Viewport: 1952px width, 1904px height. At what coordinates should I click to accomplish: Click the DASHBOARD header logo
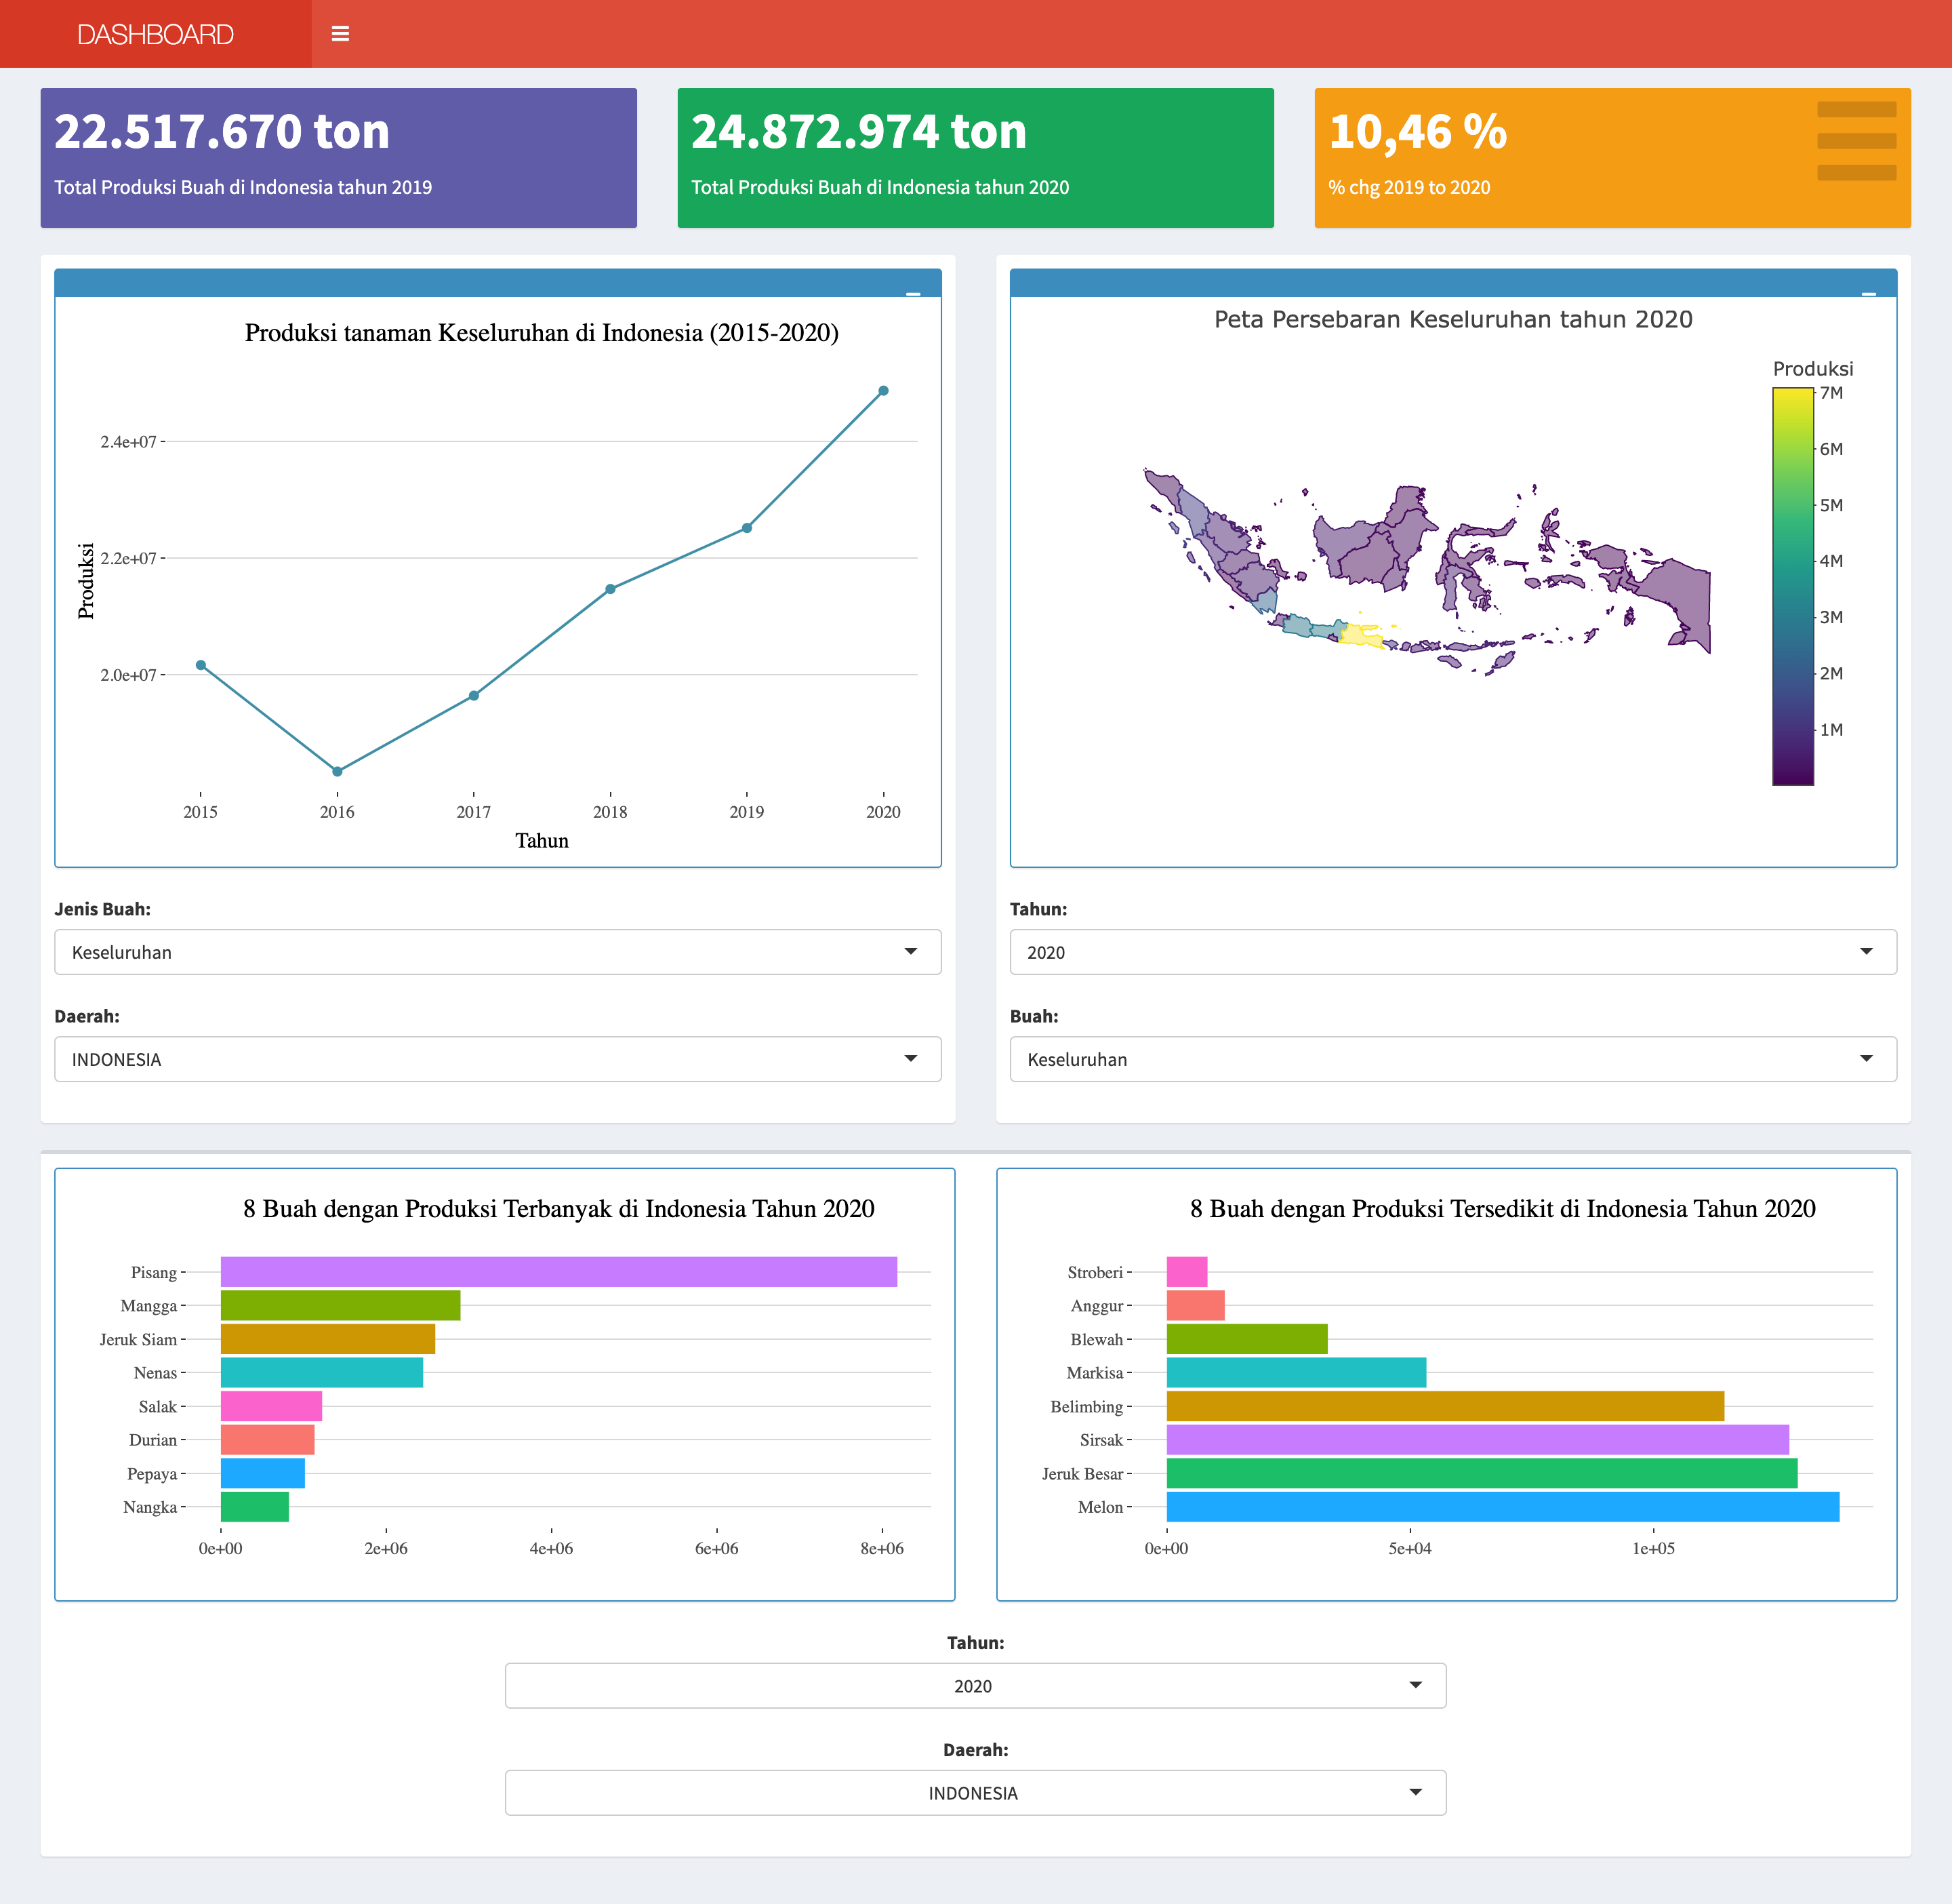[x=155, y=34]
